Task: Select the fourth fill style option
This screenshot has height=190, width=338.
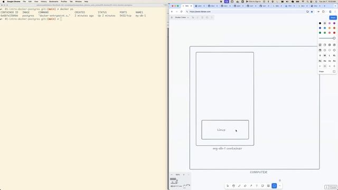Action: [334, 45]
